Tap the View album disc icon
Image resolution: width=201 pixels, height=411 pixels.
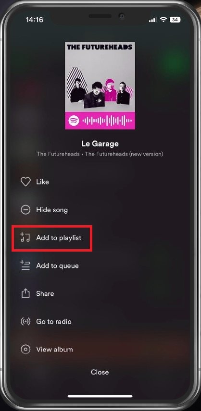25,349
